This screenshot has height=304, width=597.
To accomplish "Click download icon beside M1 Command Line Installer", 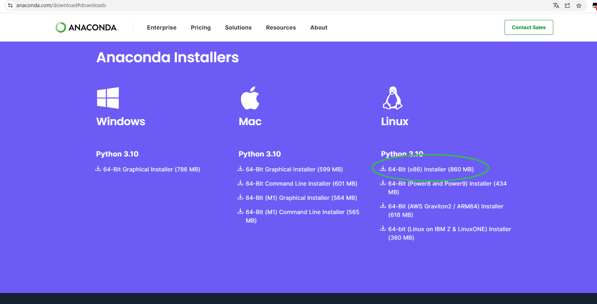I will pyautogui.click(x=240, y=211).
